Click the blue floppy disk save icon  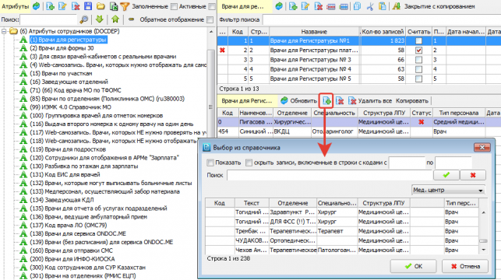pyautogui.click(x=88, y=6)
